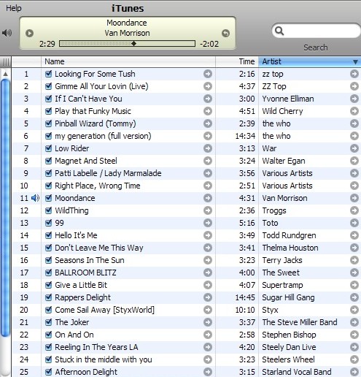Click the volume speaker icon
This screenshot has width=361, height=377.
pyautogui.click(x=7, y=33)
